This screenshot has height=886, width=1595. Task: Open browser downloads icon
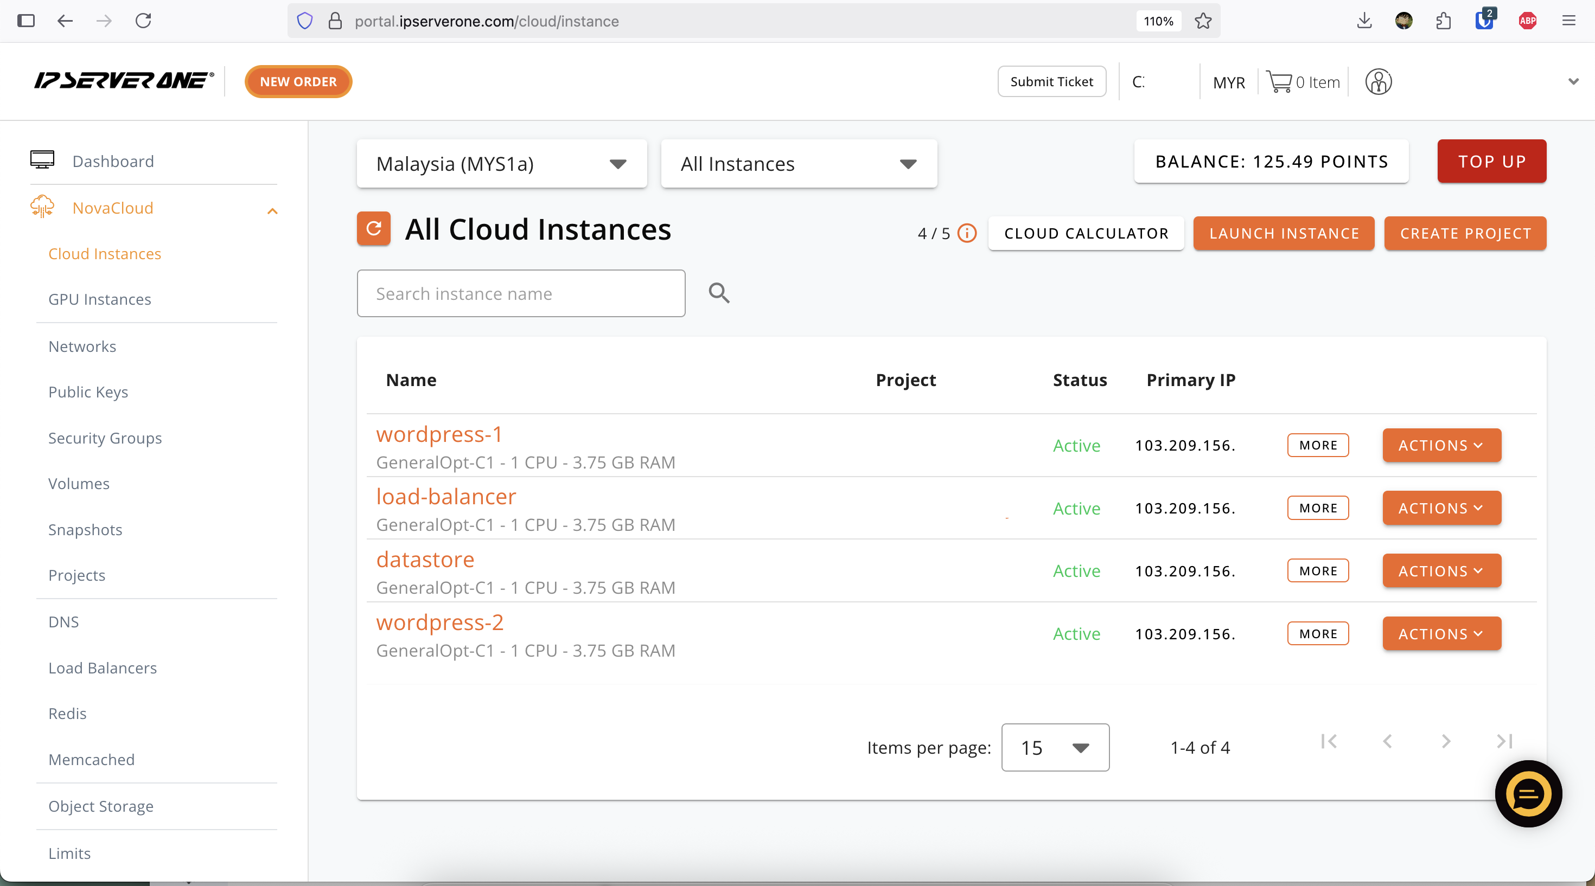pyautogui.click(x=1364, y=21)
